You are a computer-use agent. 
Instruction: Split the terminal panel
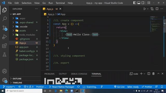pos(149,74)
